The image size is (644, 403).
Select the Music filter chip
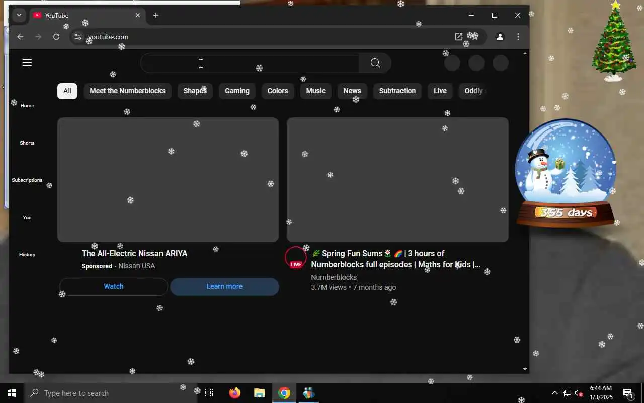316,91
